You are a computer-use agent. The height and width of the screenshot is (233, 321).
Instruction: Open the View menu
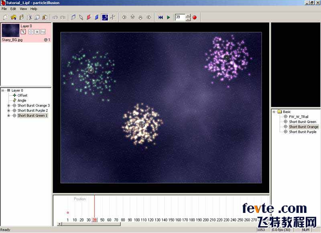click(x=23, y=8)
